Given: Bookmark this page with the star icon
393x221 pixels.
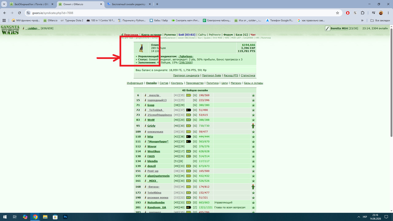Looking at the screenshot, I should (x=337, y=13).
